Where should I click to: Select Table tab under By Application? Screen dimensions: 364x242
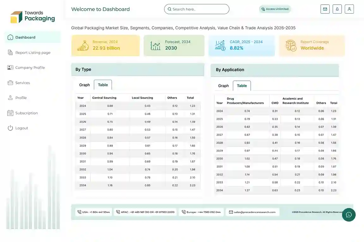(x=242, y=86)
